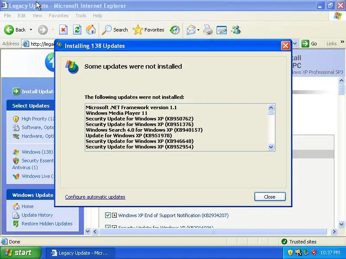Click the system tray clock 10:37 PM
Screen dimensions: 346x259
coord(330,253)
